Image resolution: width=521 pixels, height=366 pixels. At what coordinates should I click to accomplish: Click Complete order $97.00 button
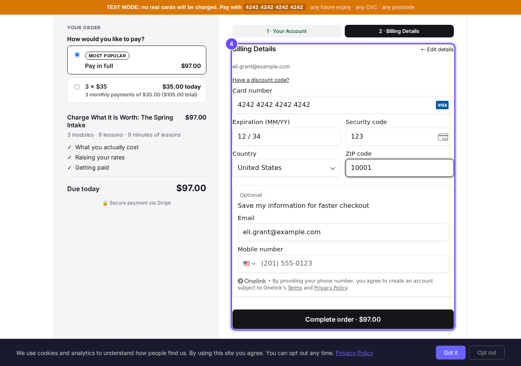point(343,319)
